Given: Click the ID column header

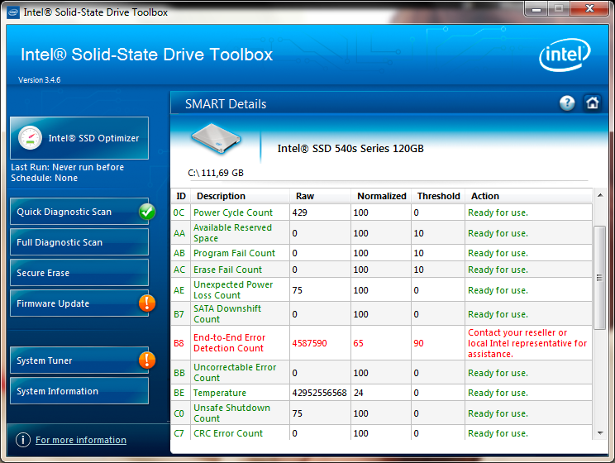Looking at the screenshot, I should tap(181, 196).
